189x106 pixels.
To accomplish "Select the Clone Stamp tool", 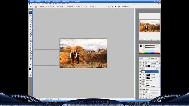I will point(30,34).
